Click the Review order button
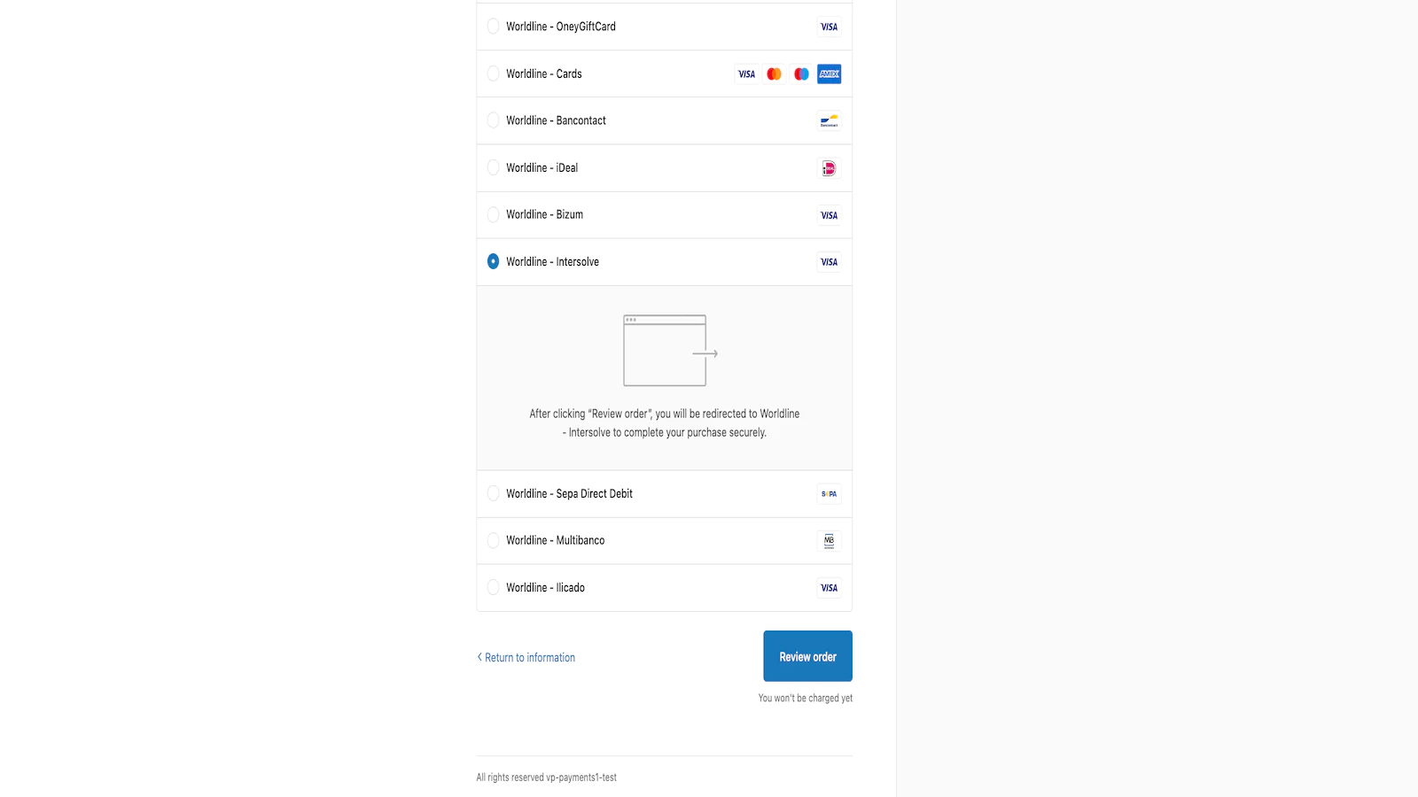 (x=807, y=656)
